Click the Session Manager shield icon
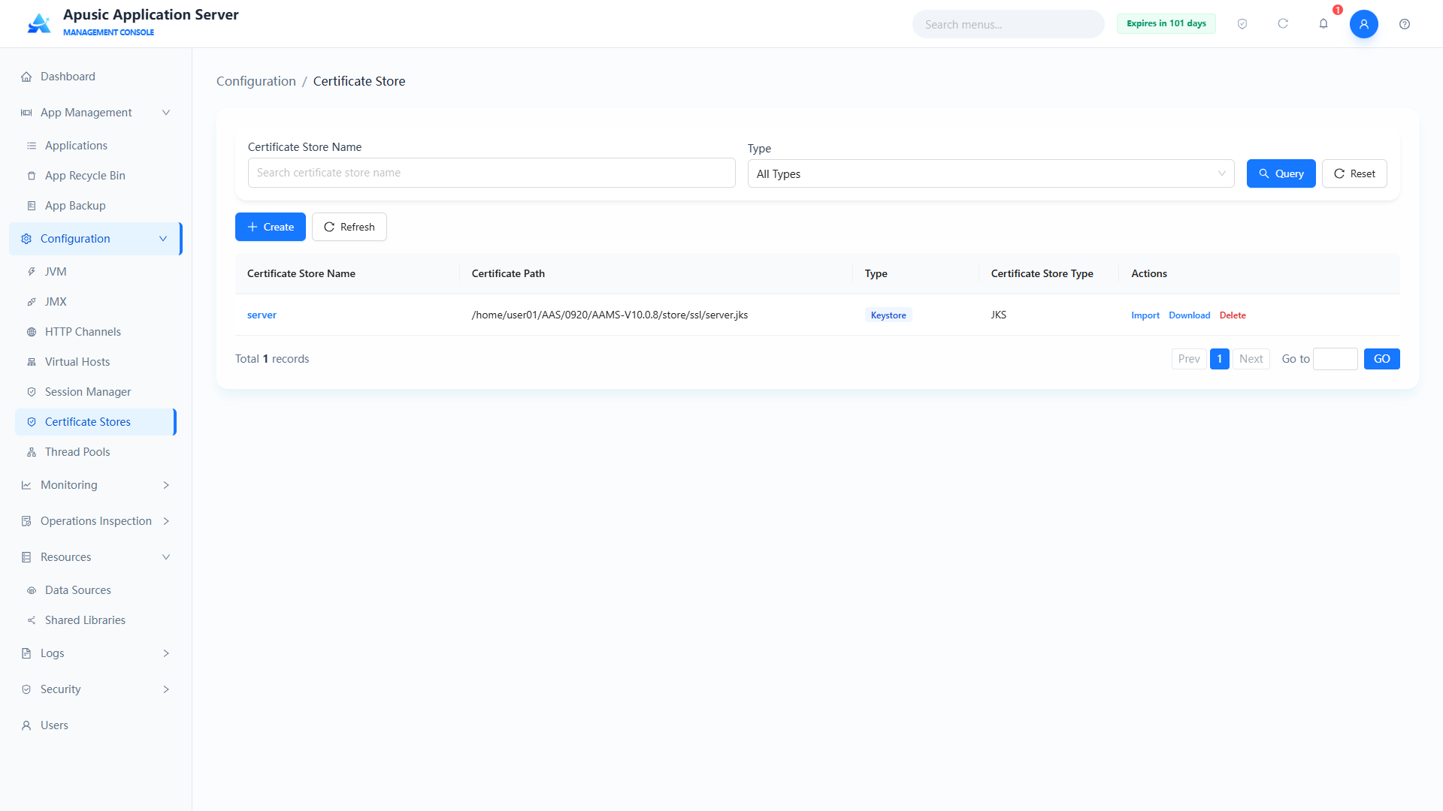This screenshot has height=811, width=1443. [32, 392]
